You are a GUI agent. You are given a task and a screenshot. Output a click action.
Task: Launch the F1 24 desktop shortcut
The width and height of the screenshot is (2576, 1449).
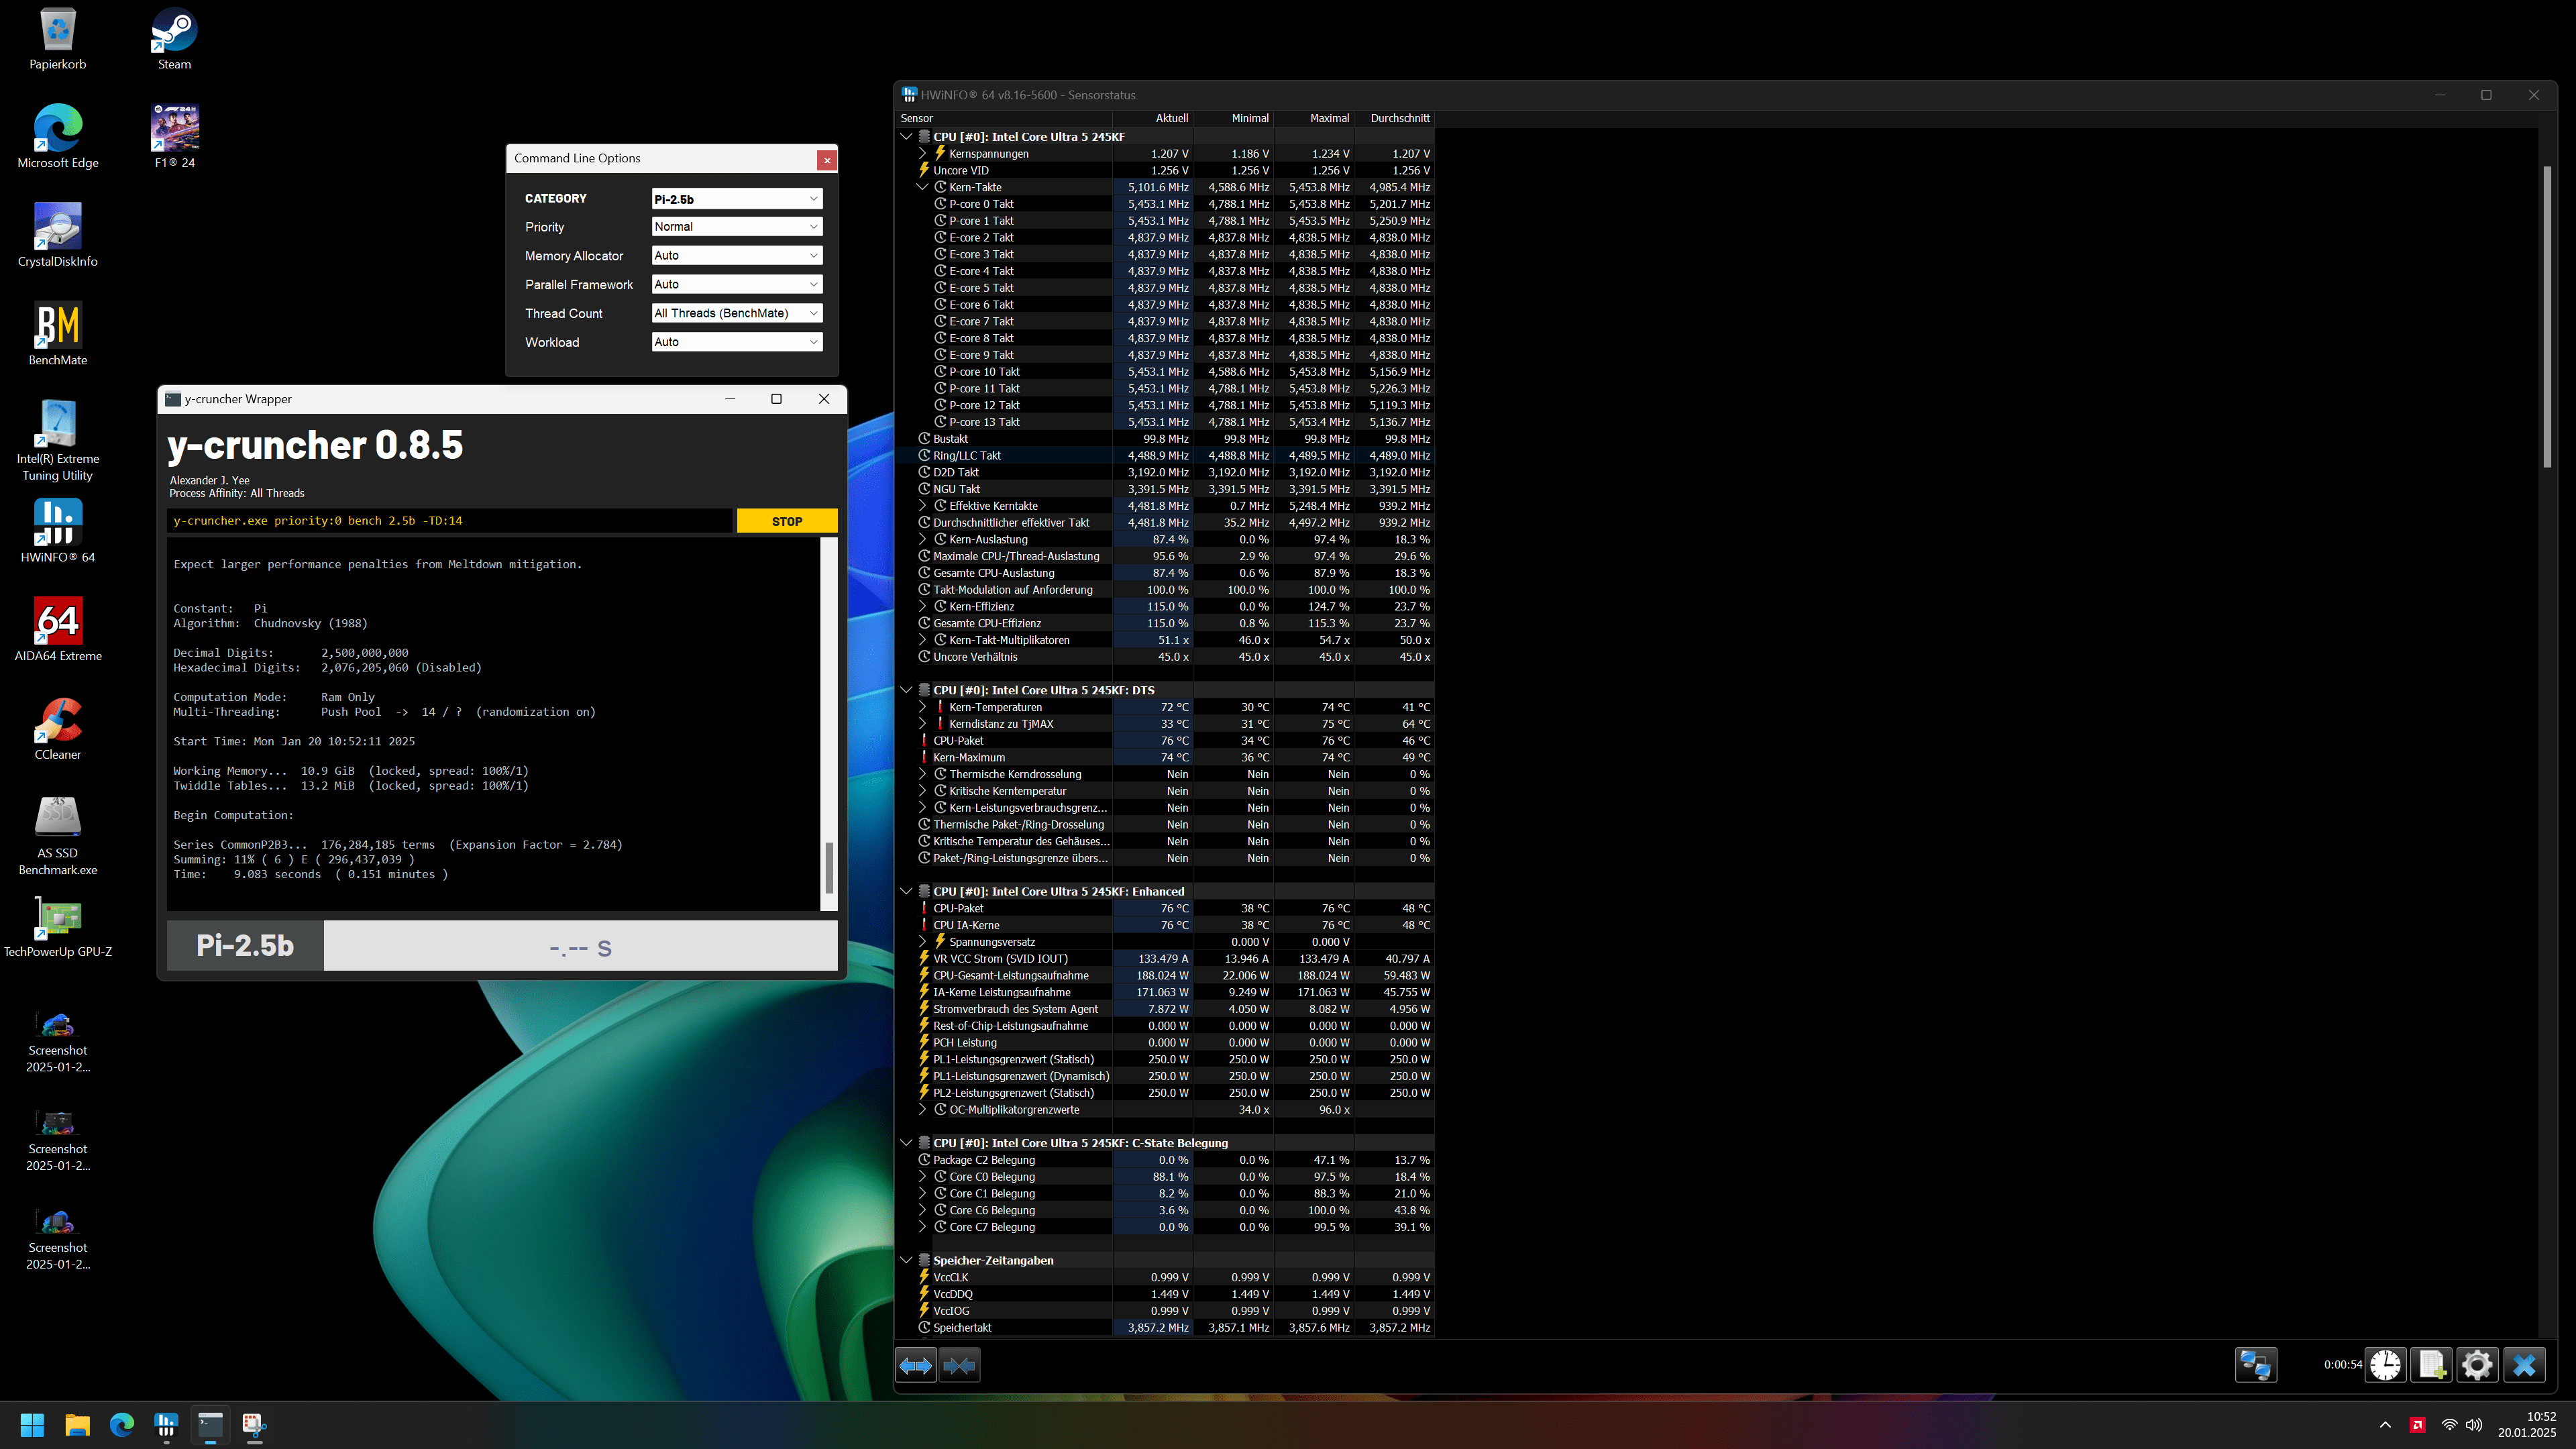(x=174, y=136)
